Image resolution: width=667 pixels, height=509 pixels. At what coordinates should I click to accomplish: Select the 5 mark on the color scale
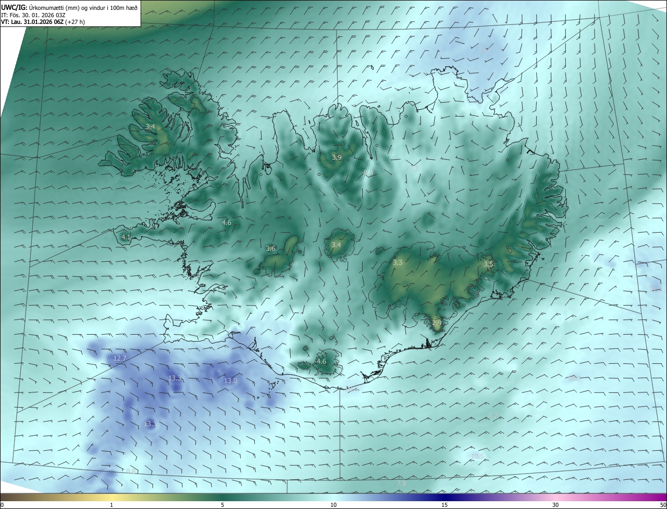click(x=223, y=505)
